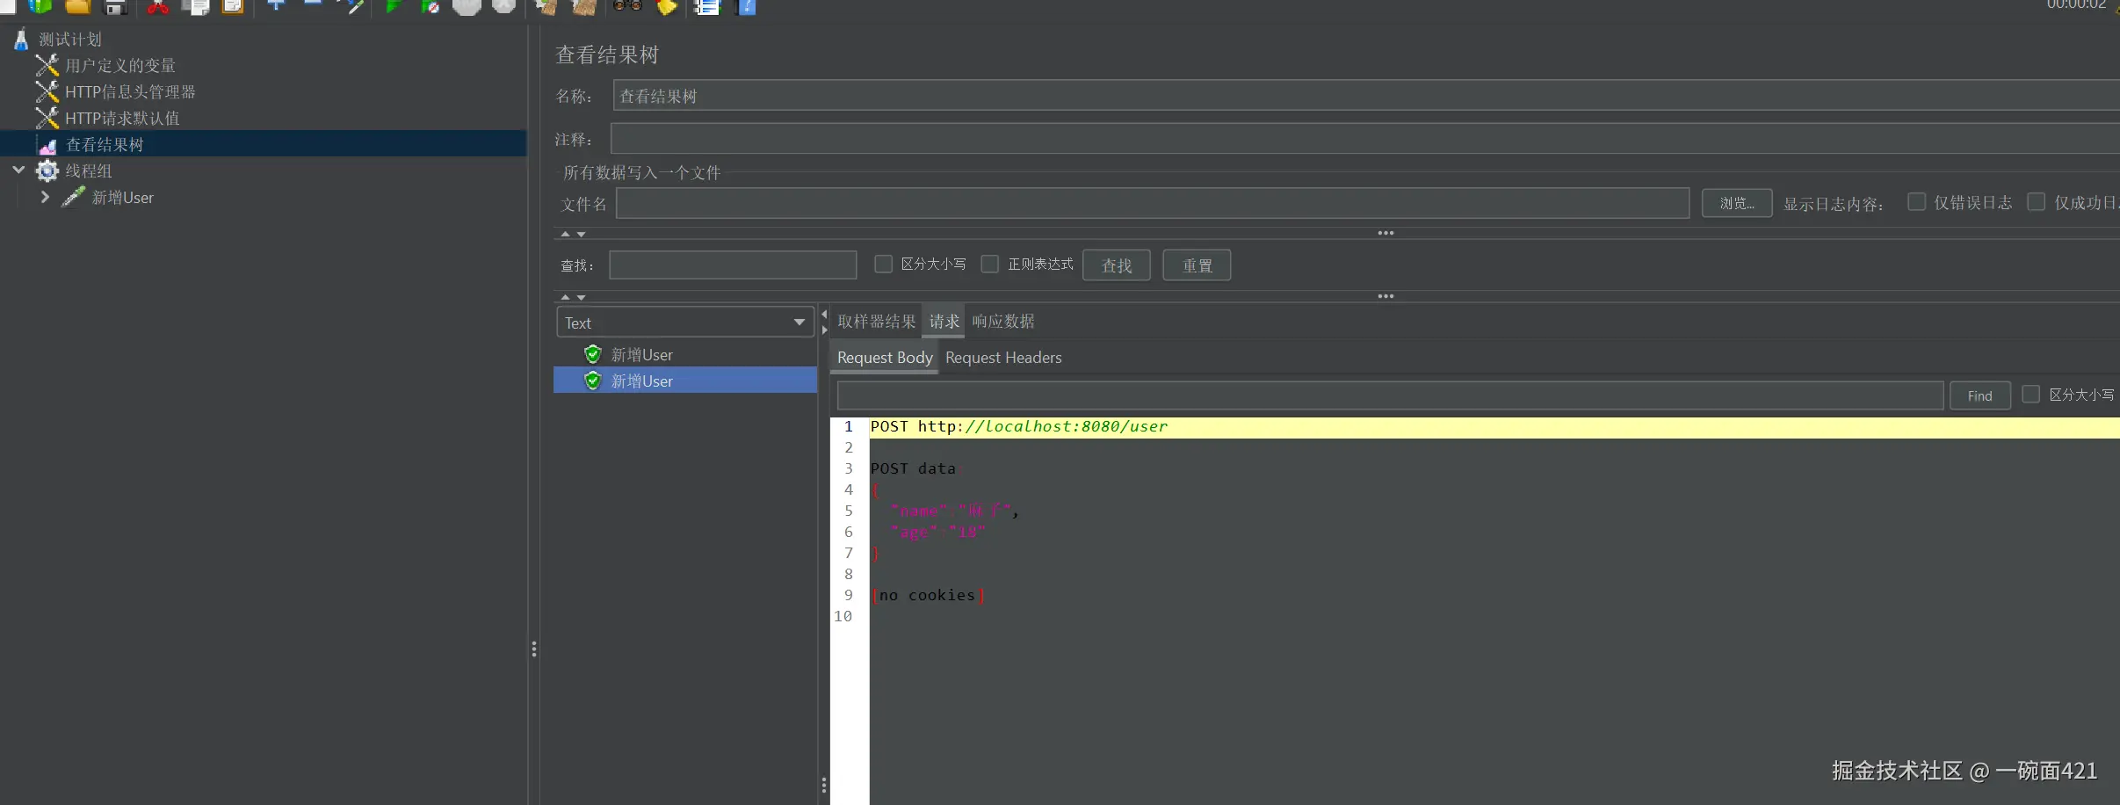Clear all results with double-broom icon
This screenshot has height=805, width=2120.
(x=583, y=7)
